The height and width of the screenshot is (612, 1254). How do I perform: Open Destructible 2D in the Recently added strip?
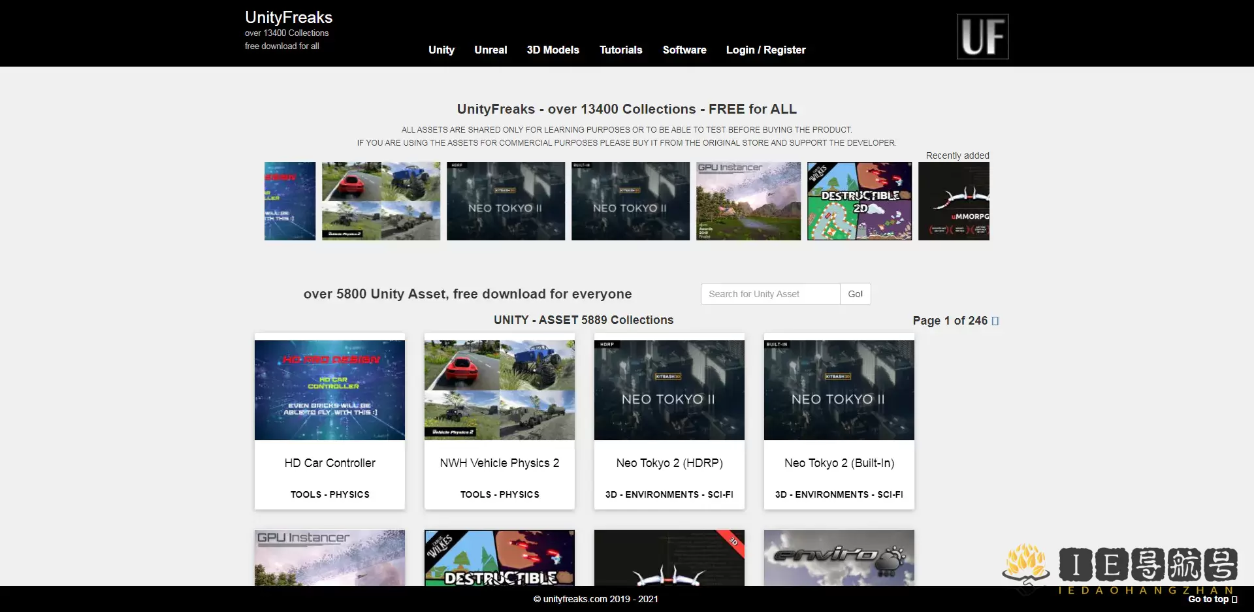[x=860, y=201]
